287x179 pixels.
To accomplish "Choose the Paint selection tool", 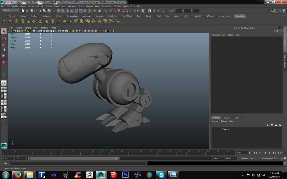I will tap(4, 44).
